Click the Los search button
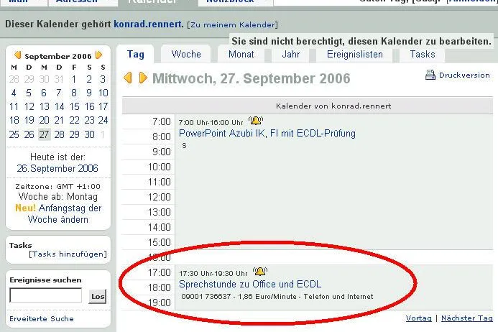Image resolution: width=498 pixels, height=332 pixels. coord(97,296)
